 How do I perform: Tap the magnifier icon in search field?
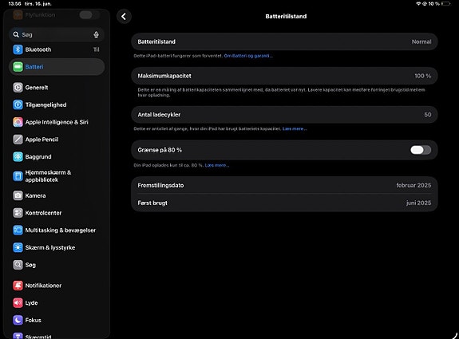coord(16,34)
